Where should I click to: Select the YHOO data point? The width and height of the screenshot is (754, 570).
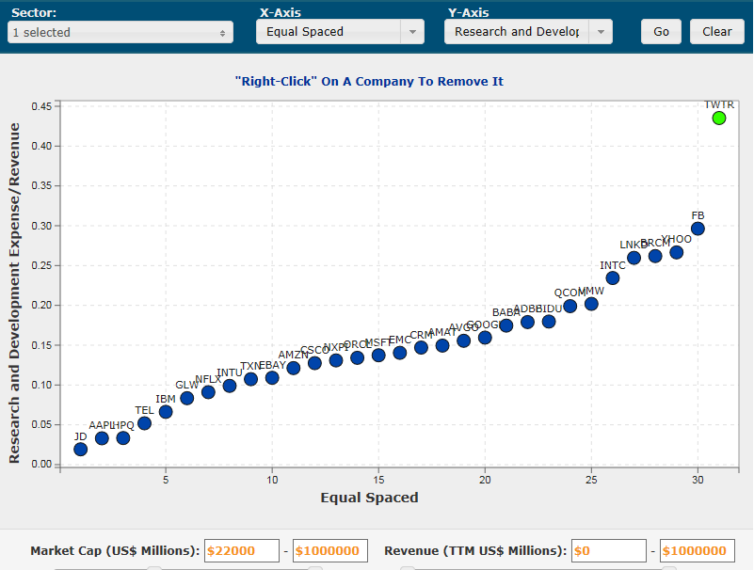coord(677,252)
